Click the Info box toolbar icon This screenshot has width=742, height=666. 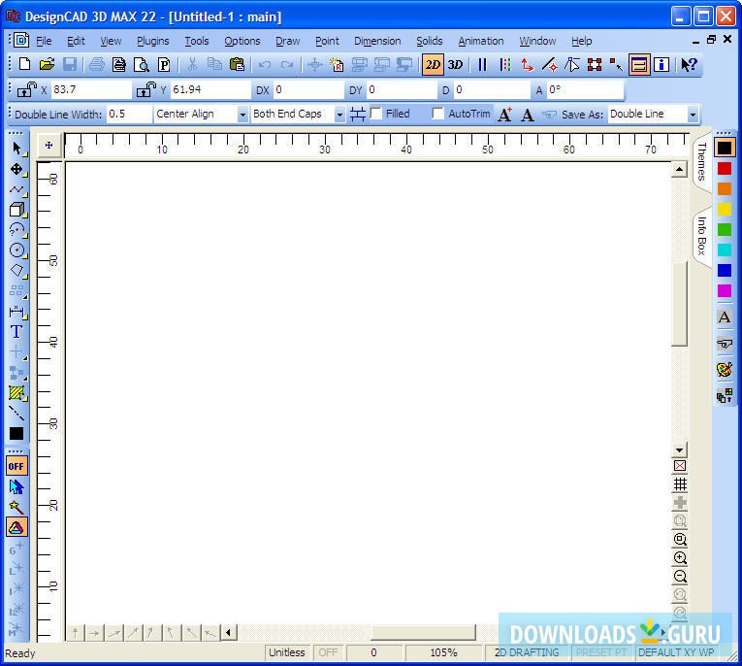point(661,64)
